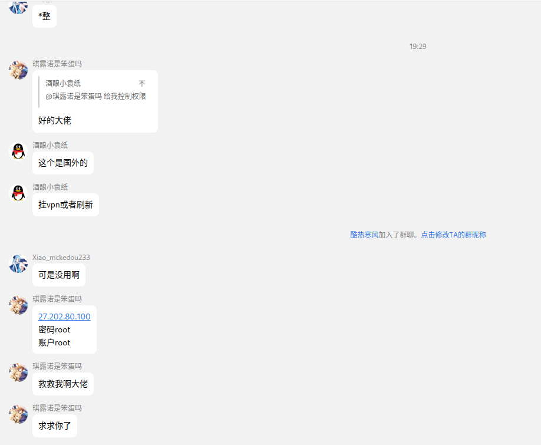
Task: Click avatar beside the IP address message
Action: (18, 305)
